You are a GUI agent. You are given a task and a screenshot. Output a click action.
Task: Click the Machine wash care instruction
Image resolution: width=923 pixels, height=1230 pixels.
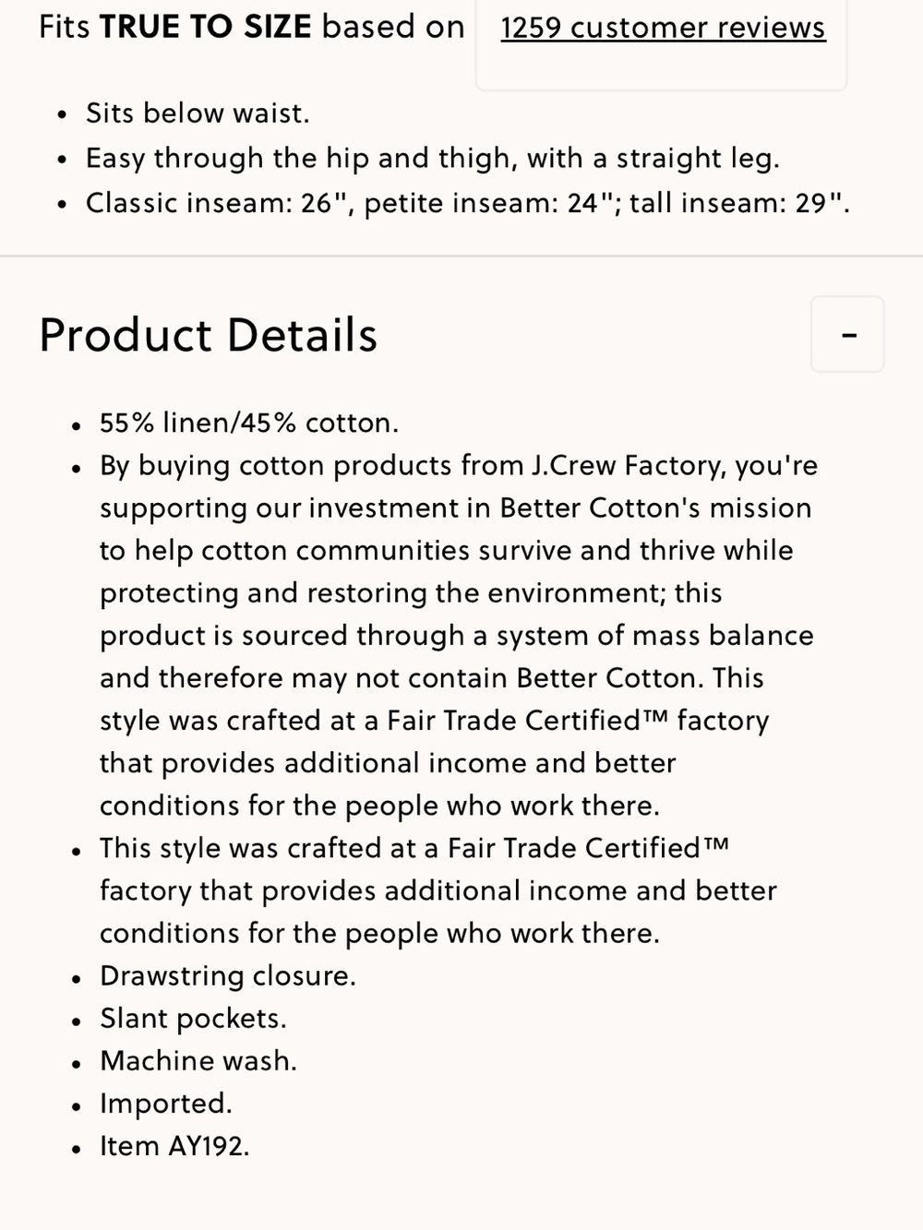tap(198, 1061)
